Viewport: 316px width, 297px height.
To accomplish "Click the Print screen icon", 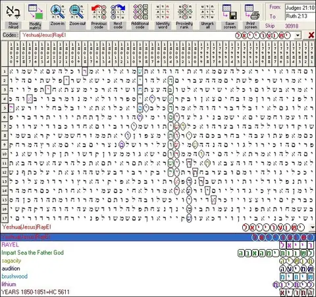I will tap(251, 12).
